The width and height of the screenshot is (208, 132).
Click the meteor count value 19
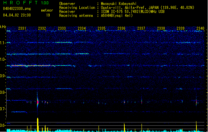48,15
